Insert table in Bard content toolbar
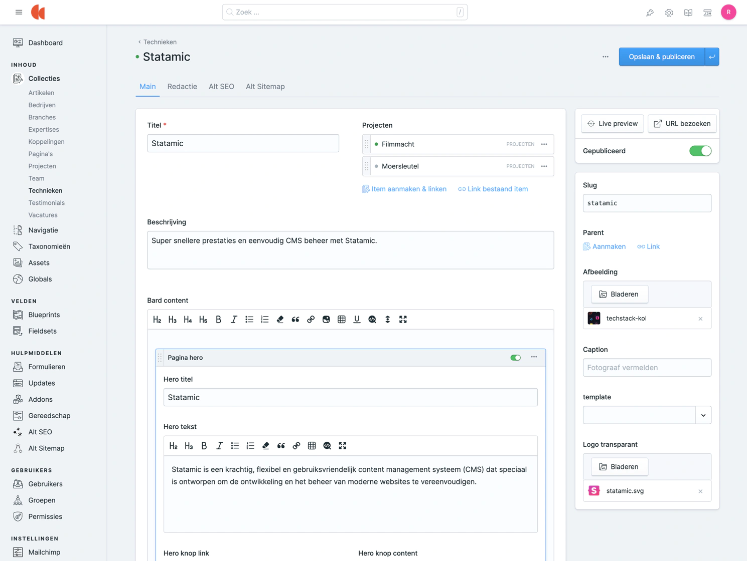This screenshot has height=561, width=747. pyautogui.click(x=342, y=320)
